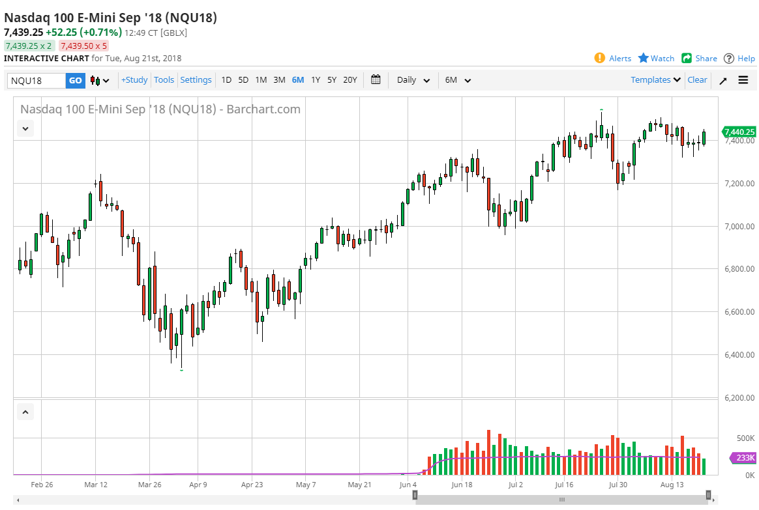759x510 pixels.
Task: Select the 1Y time range
Action: pyautogui.click(x=316, y=79)
